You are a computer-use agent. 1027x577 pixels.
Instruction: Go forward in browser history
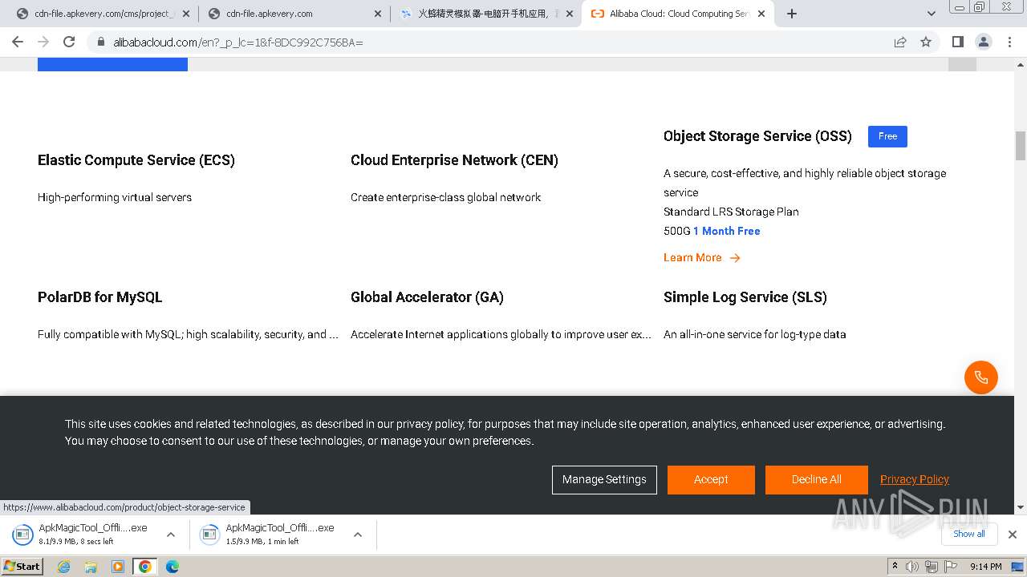click(43, 42)
